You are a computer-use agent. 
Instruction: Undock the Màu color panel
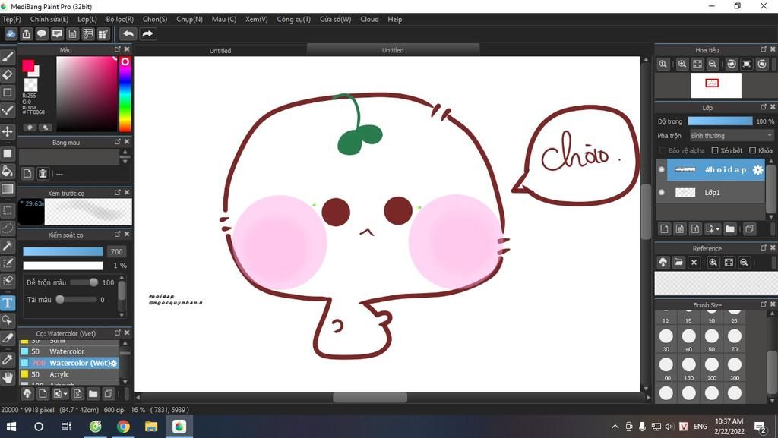point(118,49)
